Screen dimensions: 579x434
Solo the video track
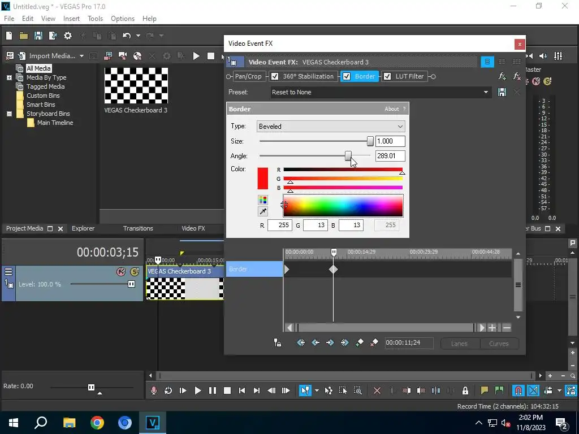135,272
